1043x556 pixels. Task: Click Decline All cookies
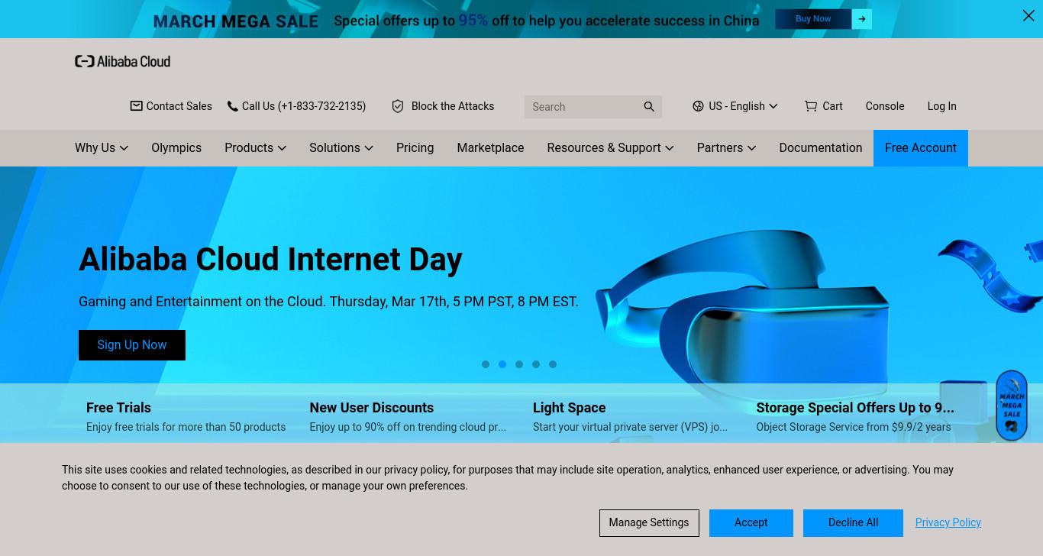click(853, 522)
